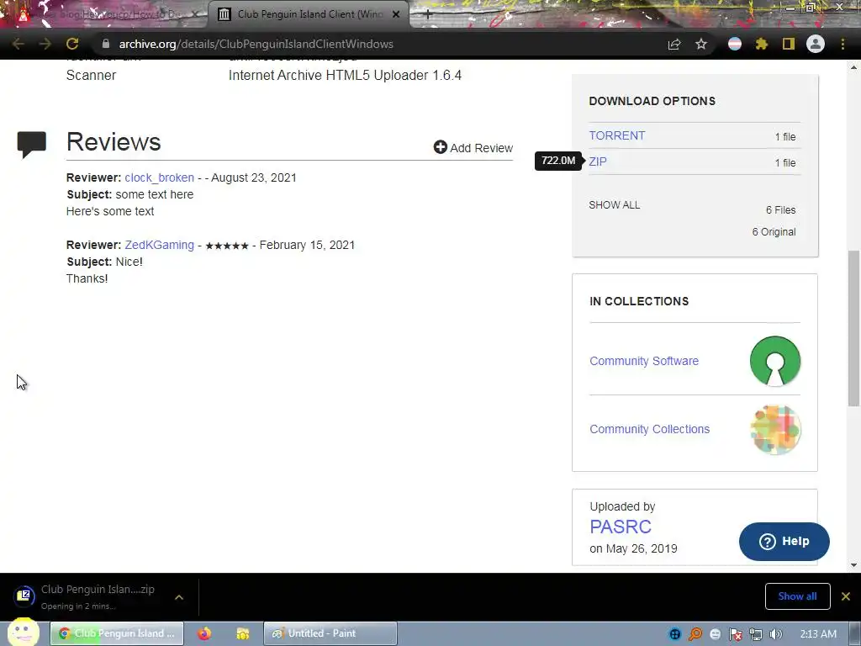
Task: Open Community Collections link
Action: pyautogui.click(x=650, y=429)
